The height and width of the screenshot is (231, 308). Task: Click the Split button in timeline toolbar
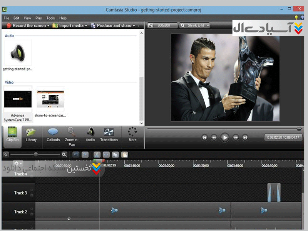106,154
